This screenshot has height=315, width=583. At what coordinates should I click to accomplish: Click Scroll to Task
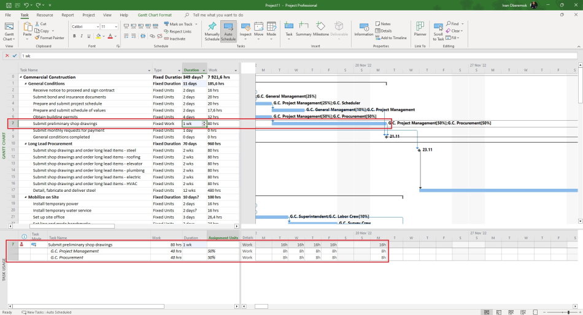(x=438, y=32)
